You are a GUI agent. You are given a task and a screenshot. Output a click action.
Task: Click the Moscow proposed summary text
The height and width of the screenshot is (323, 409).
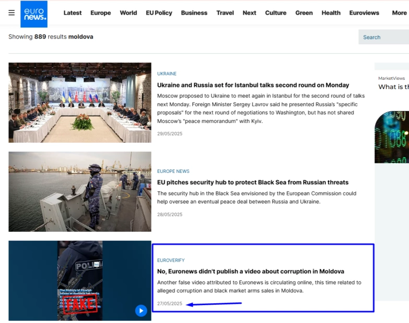[261, 108]
